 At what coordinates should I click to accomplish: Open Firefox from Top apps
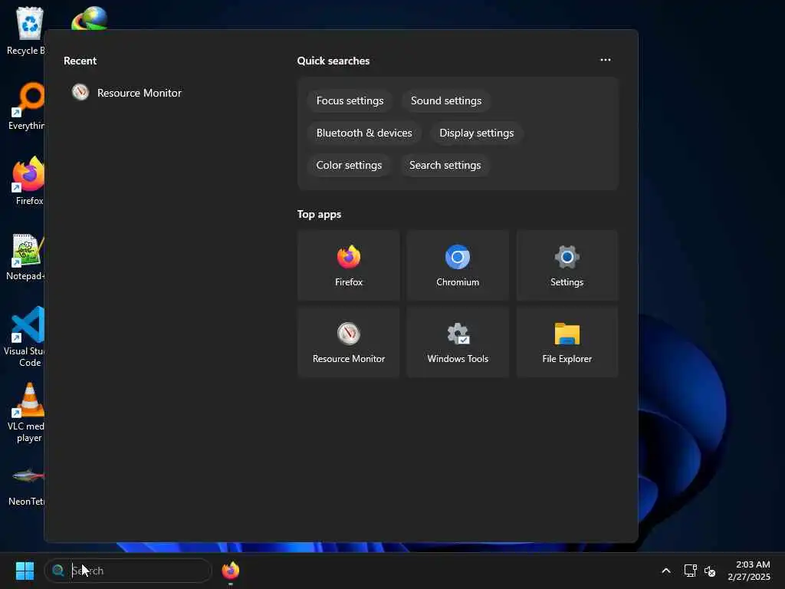click(349, 265)
